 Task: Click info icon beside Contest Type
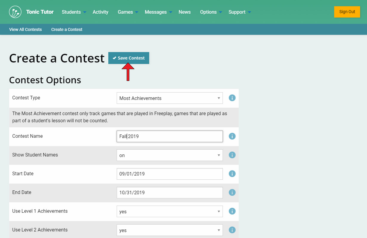(x=232, y=98)
